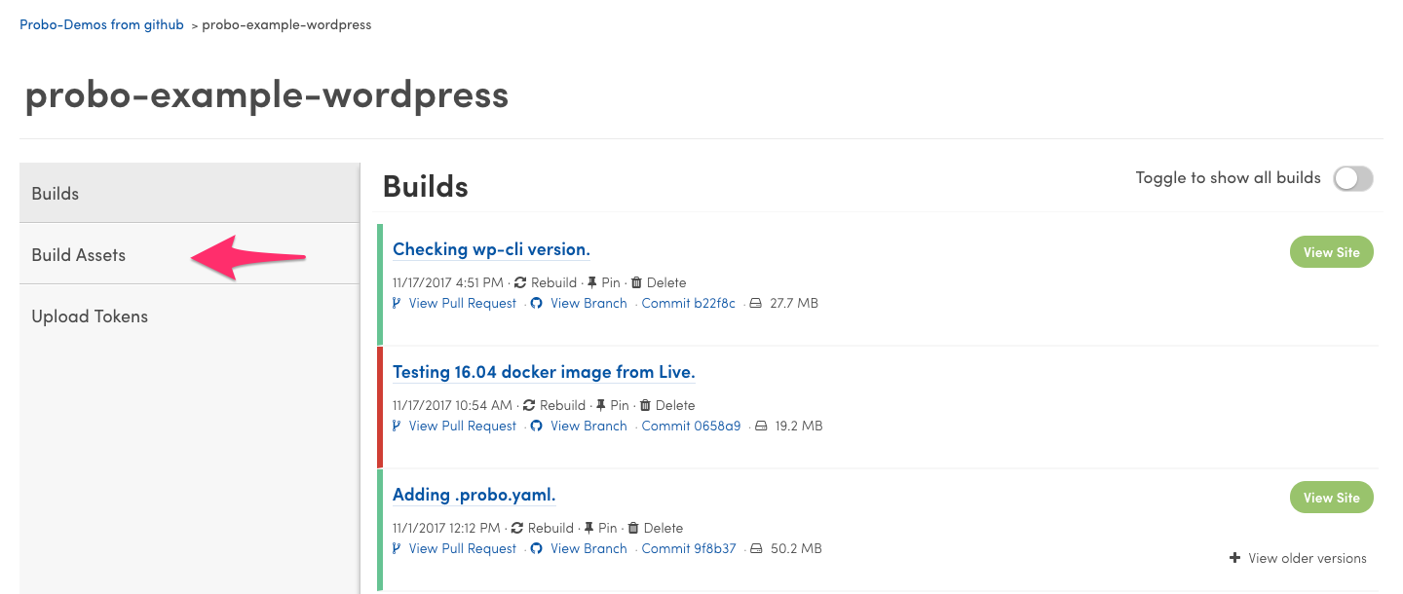Switch to the Build Assets section
1403x594 pixels.
78,254
